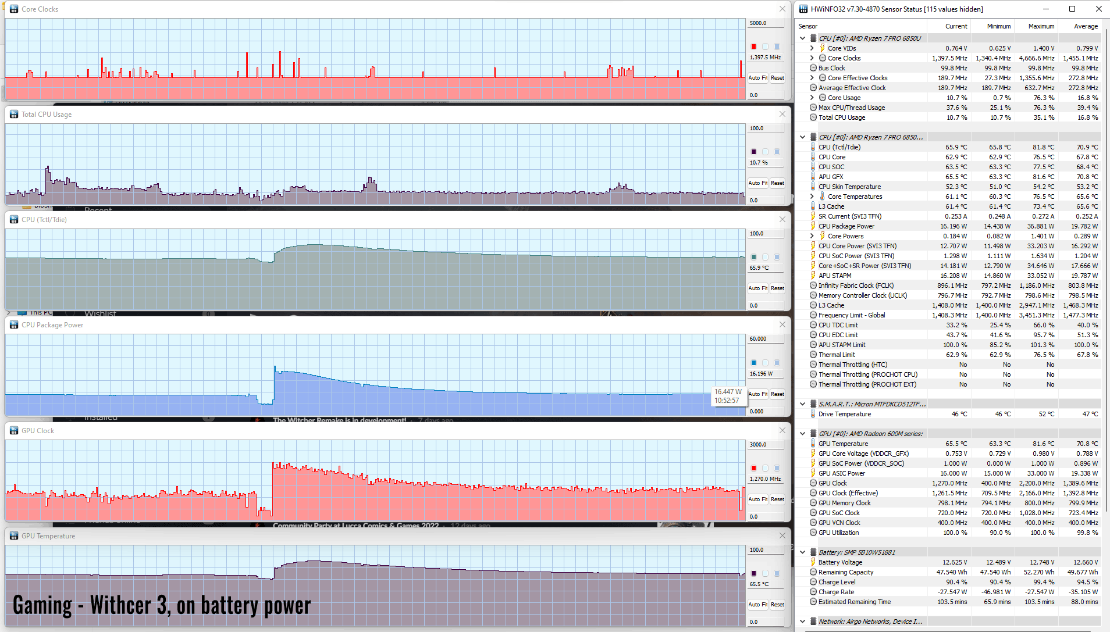
Task: Close the GPU Temperature graph window
Action: 782,536
